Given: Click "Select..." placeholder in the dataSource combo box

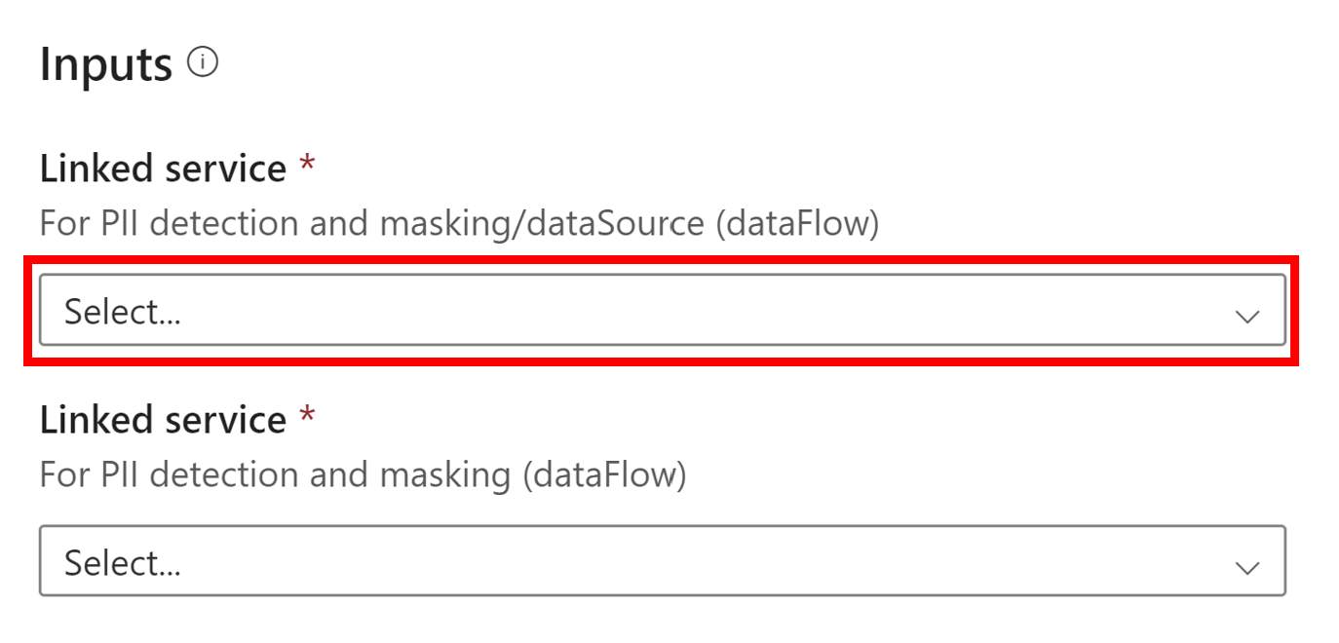Looking at the screenshot, I should 123,312.
